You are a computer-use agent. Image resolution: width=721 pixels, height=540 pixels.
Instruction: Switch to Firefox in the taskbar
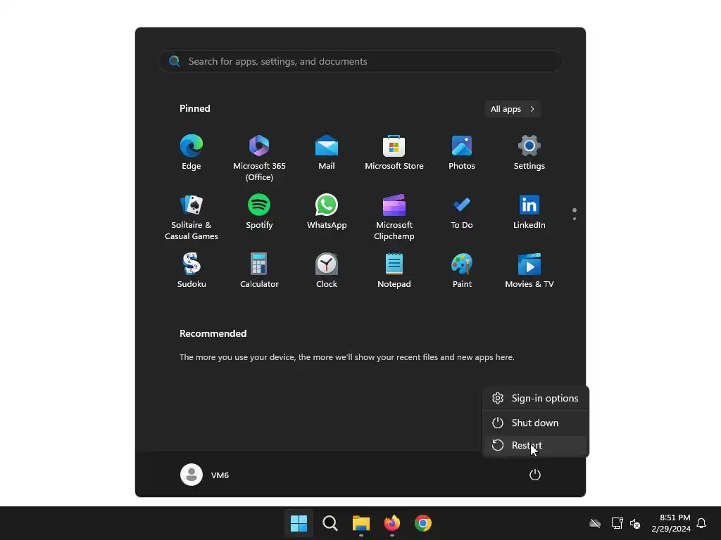pos(391,523)
